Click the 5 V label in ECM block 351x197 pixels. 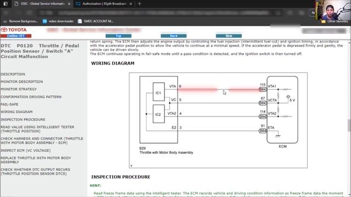pos(292,100)
